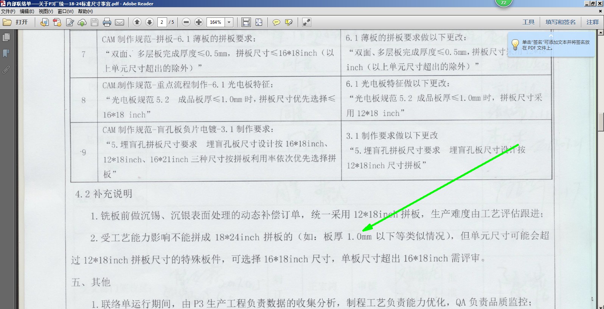This screenshot has height=309, width=604.
Task: Open the 工具 (Tools) pane
Action: coord(528,22)
